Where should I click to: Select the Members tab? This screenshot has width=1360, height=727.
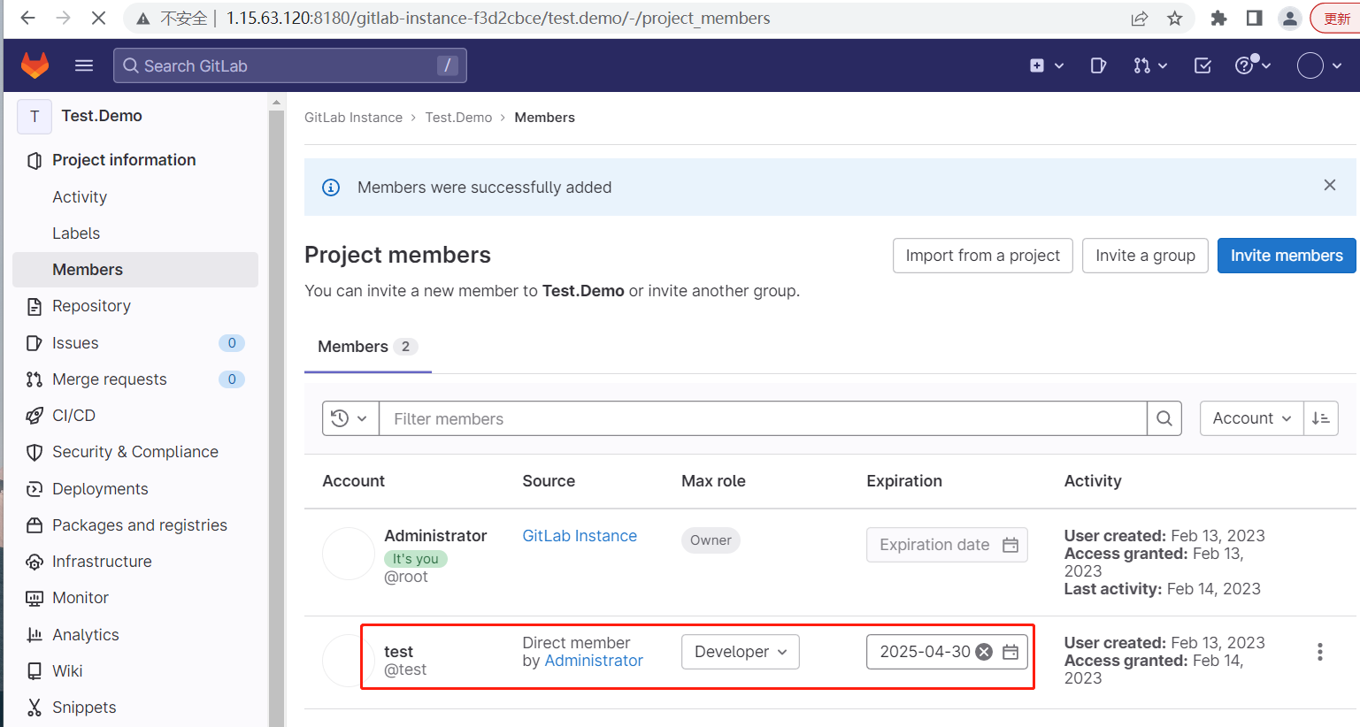point(368,347)
